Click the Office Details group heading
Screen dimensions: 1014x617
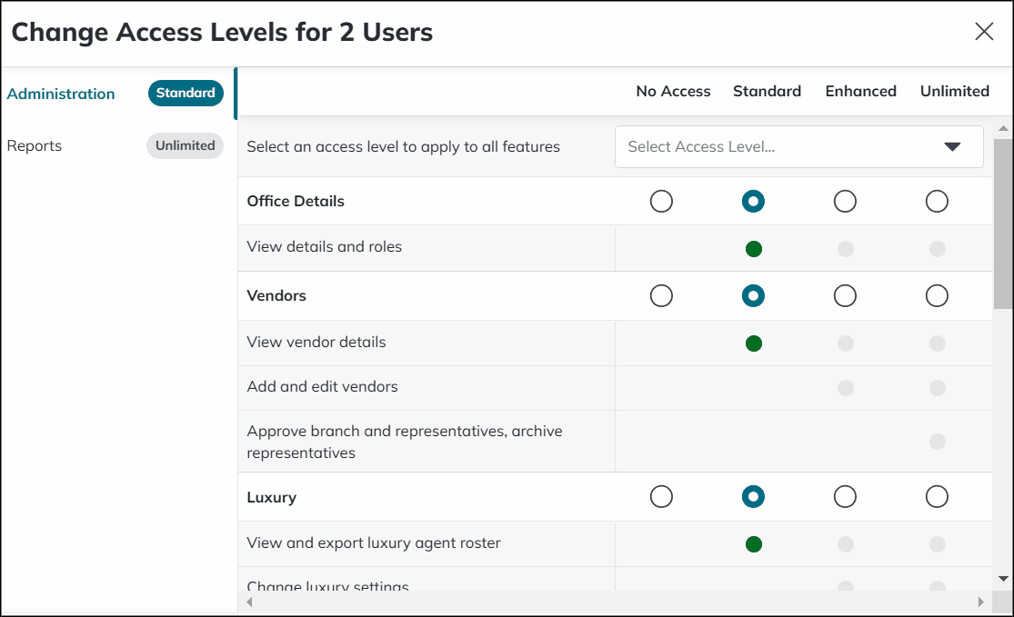[x=296, y=201]
